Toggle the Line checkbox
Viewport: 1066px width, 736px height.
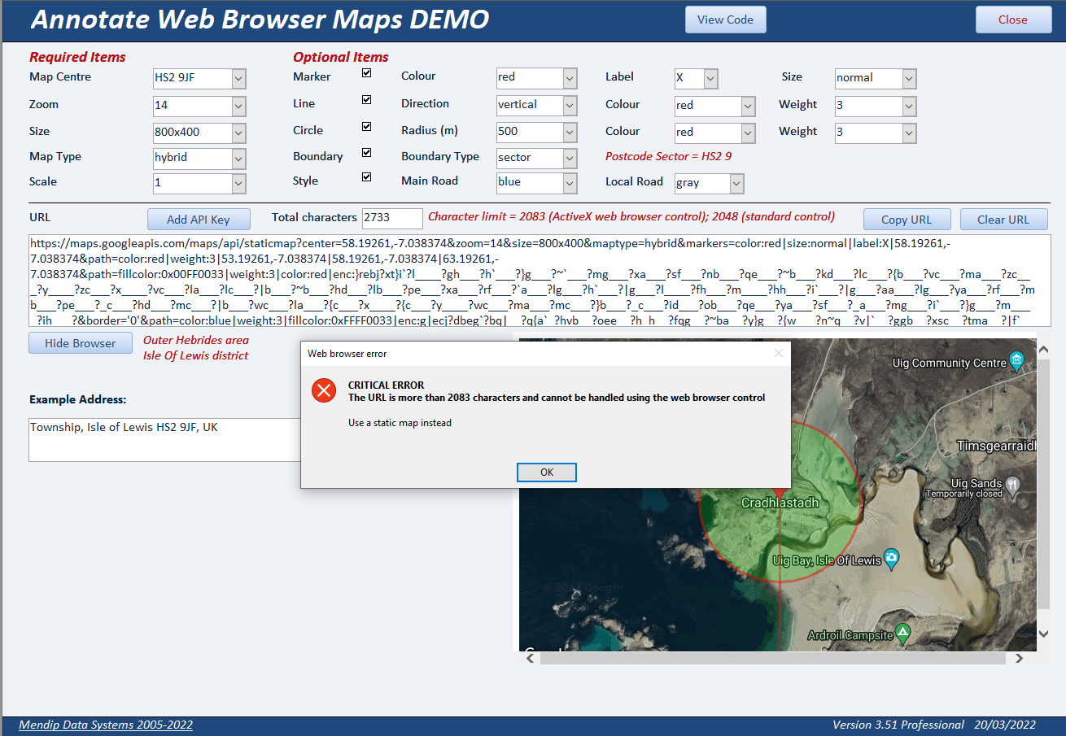(x=367, y=100)
